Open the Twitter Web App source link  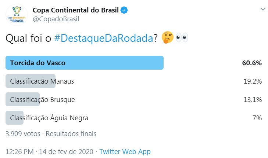click(x=125, y=151)
